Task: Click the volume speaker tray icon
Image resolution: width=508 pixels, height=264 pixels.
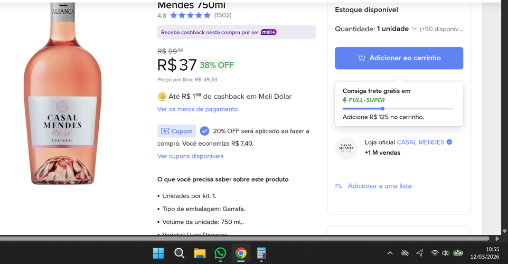Action: click(446, 253)
